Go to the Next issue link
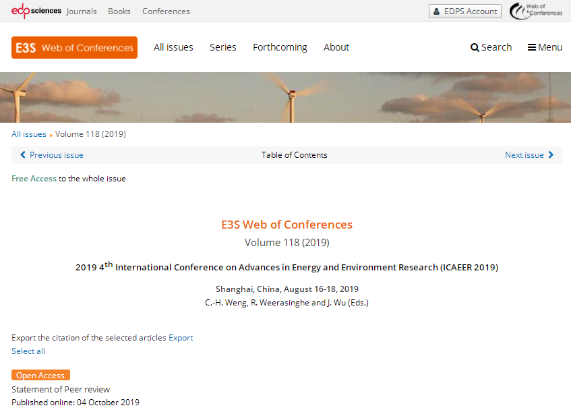This screenshot has height=412, width=571. [524, 155]
